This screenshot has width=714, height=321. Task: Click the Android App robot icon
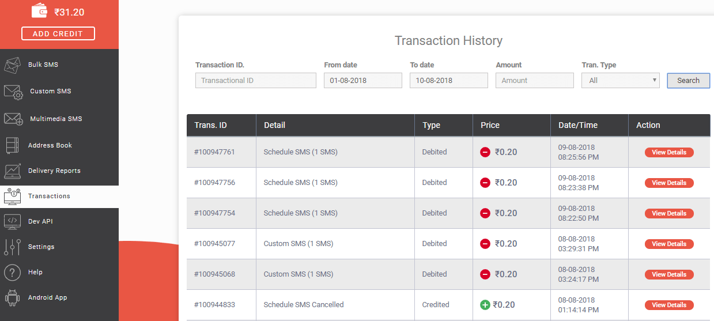pyautogui.click(x=12, y=298)
